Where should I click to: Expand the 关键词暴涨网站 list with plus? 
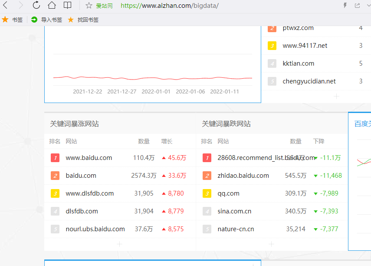(119, 244)
